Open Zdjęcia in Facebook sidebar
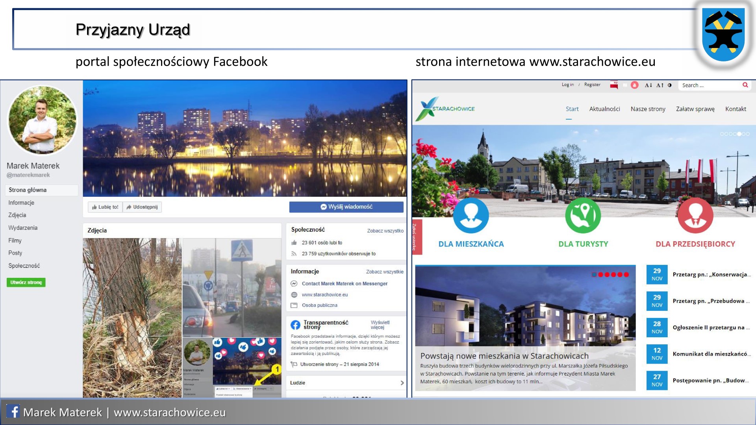756x425 pixels. 17,215
